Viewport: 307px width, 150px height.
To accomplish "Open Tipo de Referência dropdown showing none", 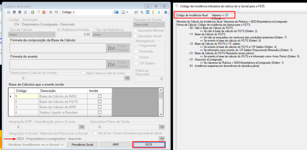I will [112, 34].
